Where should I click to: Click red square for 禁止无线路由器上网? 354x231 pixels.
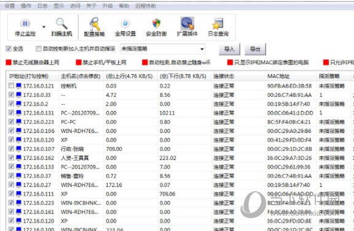click(x=9, y=62)
